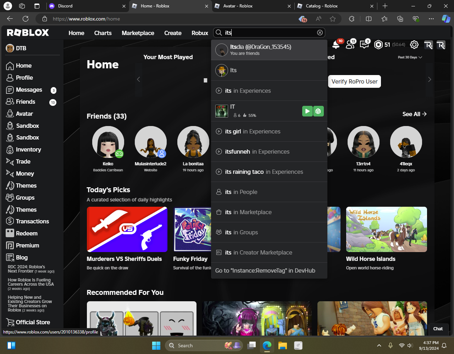
Task: Open Charts in the top navigation
Action: (x=103, y=33)
